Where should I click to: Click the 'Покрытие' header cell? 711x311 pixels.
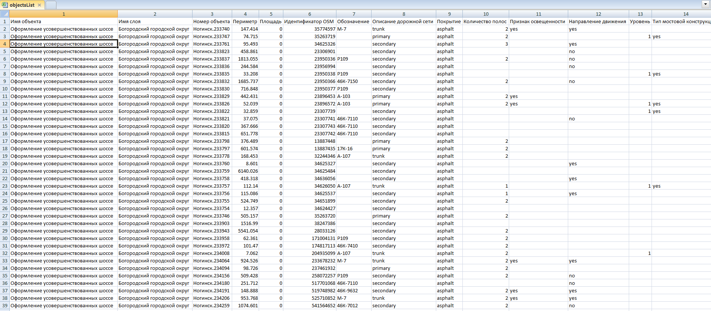449,21
